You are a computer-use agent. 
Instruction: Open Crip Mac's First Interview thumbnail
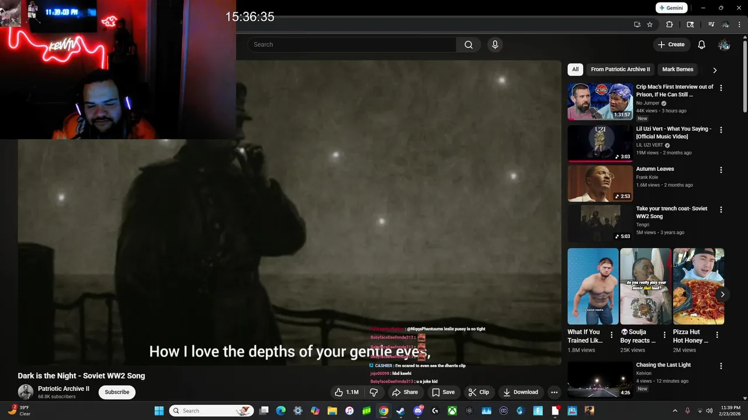(600, 101)
